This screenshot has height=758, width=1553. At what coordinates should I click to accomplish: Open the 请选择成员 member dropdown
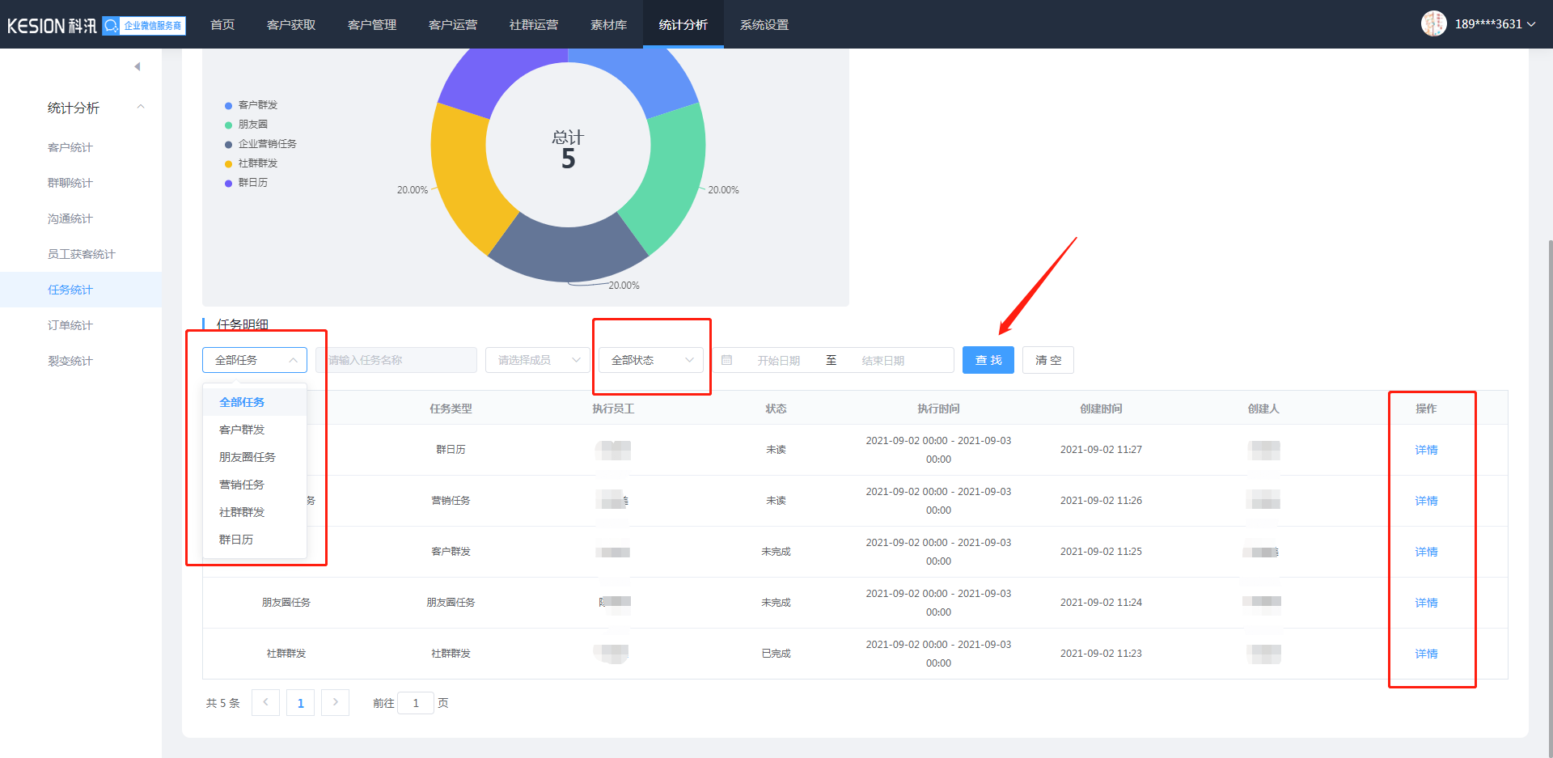(x=537, y=360)
